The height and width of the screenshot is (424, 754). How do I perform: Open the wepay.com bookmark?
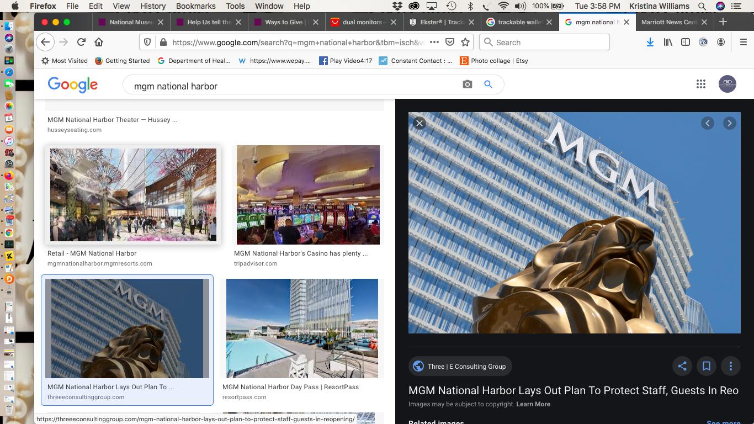(274, 61)
